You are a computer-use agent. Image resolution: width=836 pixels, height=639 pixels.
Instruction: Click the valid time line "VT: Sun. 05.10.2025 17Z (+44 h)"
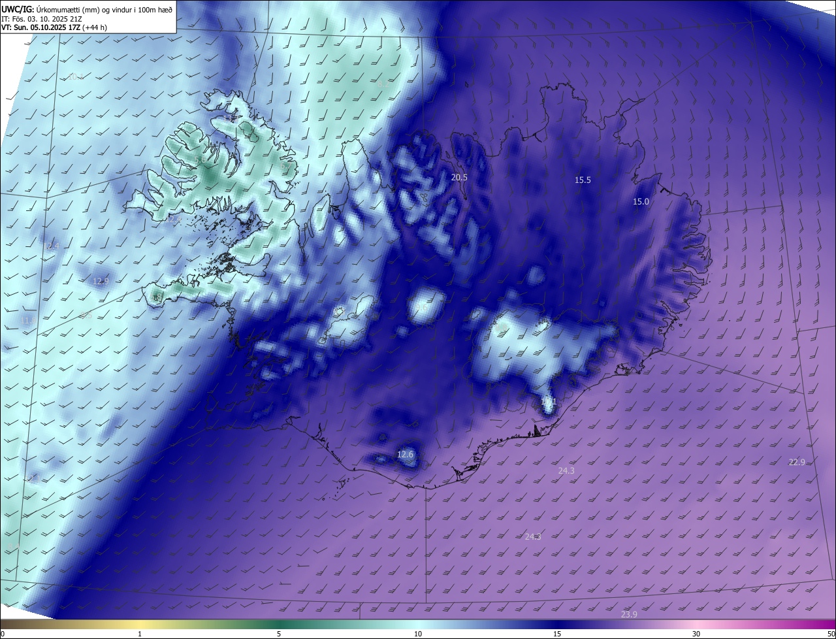(55, 29)
